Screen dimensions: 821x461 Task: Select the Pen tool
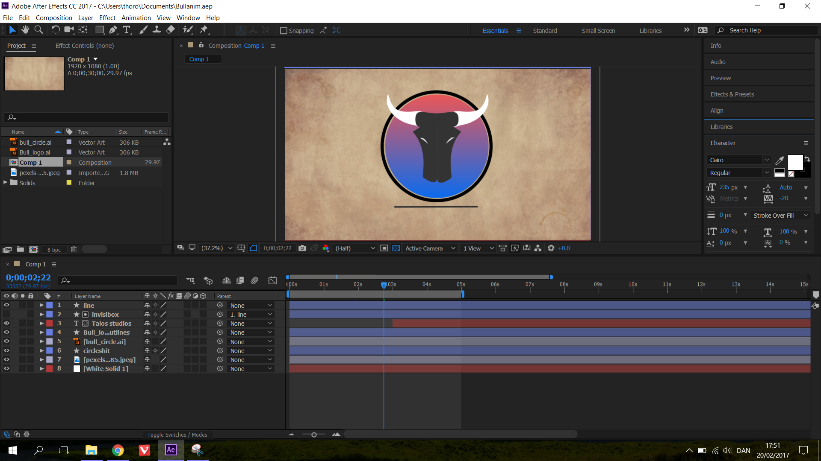pos(113,30)
